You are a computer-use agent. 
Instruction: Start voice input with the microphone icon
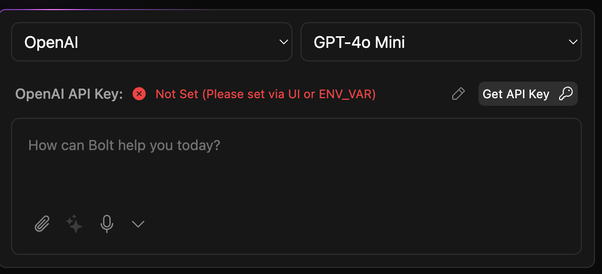coord(106,224)
